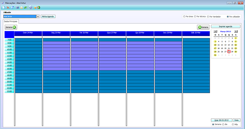This screenshot has height=129, width=245.
Task: Click the duplicate document toolbar icon
Action: [13, 8]
